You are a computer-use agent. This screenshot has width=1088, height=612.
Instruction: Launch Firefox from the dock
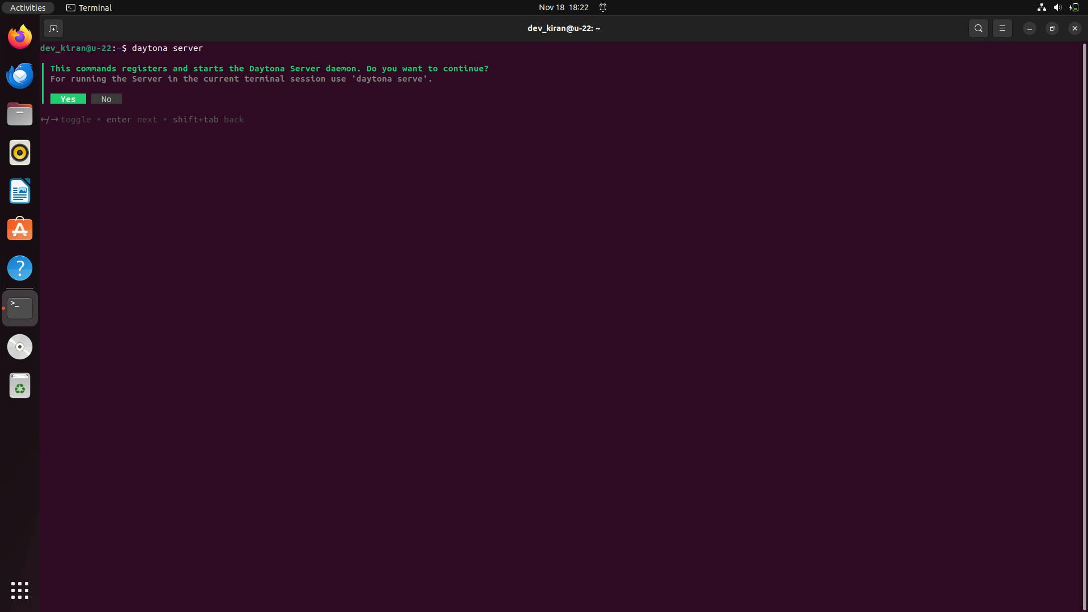[20, 37]
